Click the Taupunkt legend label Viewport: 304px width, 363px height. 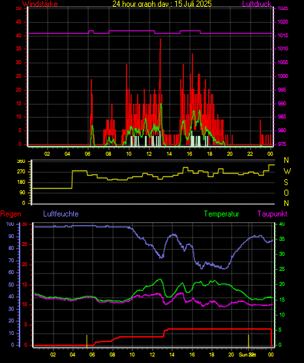pos(273,214)
